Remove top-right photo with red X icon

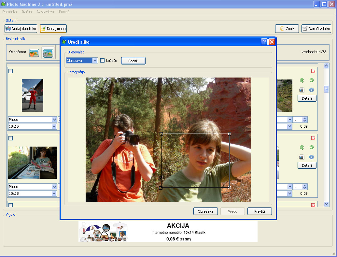(x=313, y=71)
